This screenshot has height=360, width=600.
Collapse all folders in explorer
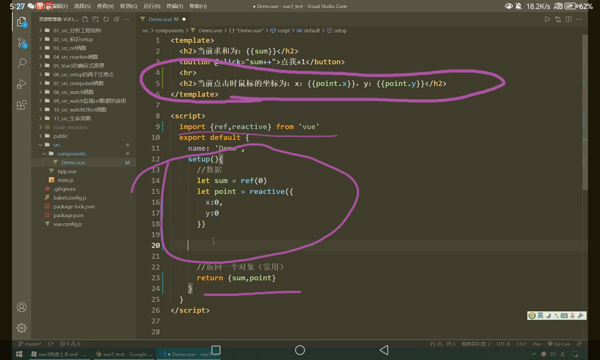tap(116, 19)
